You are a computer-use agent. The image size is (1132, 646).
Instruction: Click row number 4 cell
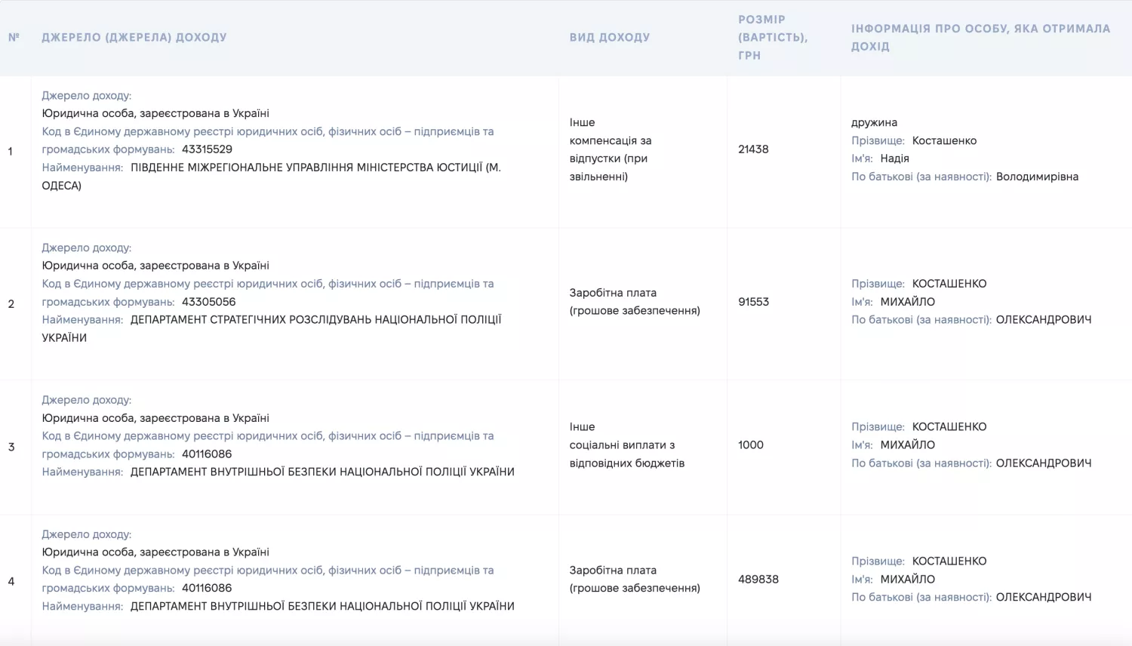pyautogui.click(x=11, y=581)
